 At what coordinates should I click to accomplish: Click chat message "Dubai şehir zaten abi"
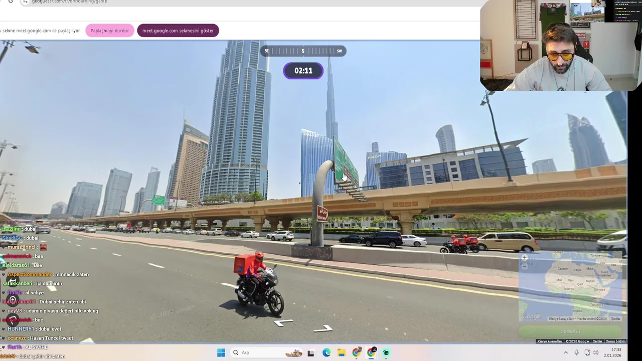click(62, 302)
